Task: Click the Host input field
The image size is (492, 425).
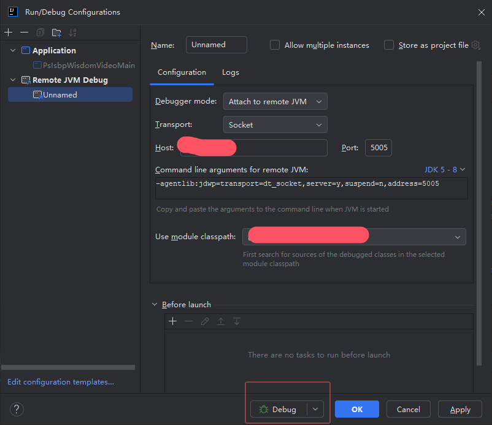Action: coord(253,148)
